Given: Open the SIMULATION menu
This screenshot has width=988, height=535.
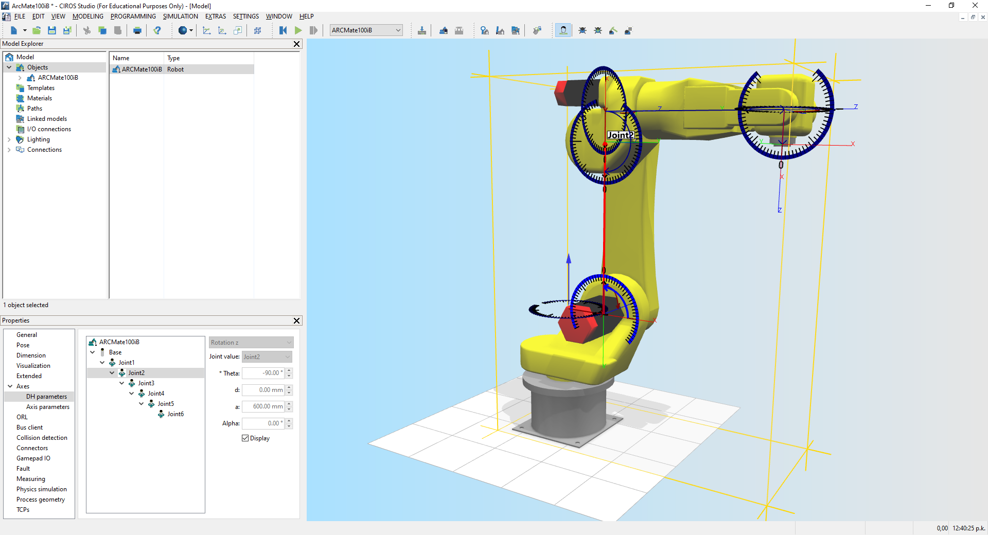Looking at the screenshot, I should (x=180, y=16).
